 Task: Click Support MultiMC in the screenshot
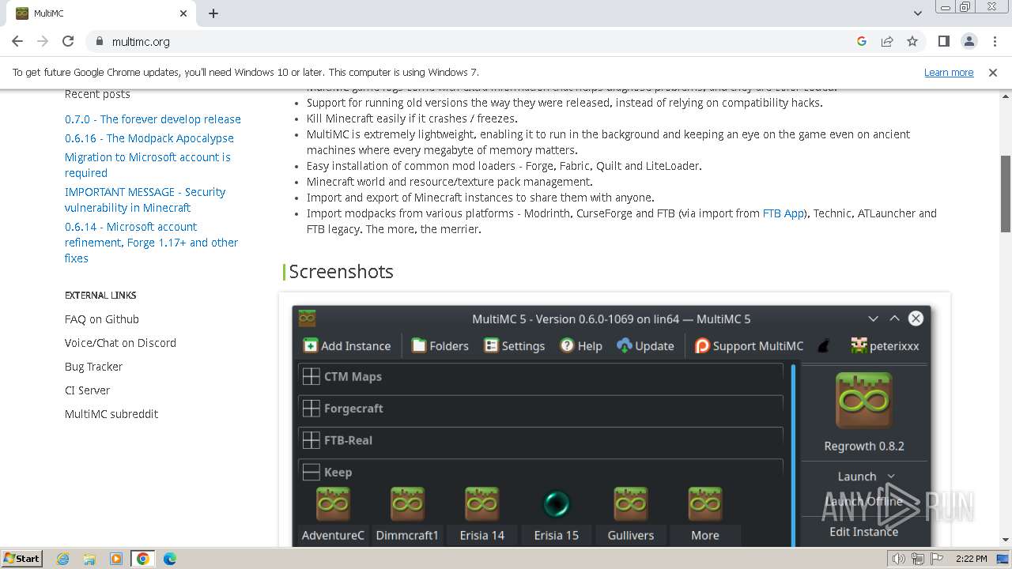[749, 345]
